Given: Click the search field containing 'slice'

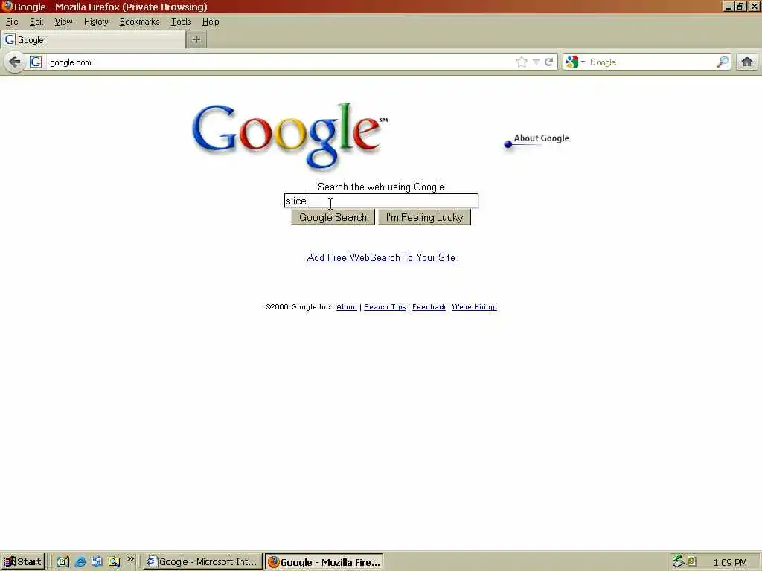Looking at the screenshot, I should click(x=381, y=201).
